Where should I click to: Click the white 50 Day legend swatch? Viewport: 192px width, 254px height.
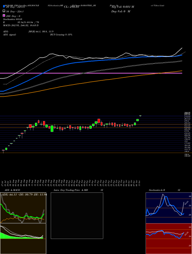point(4,11)
